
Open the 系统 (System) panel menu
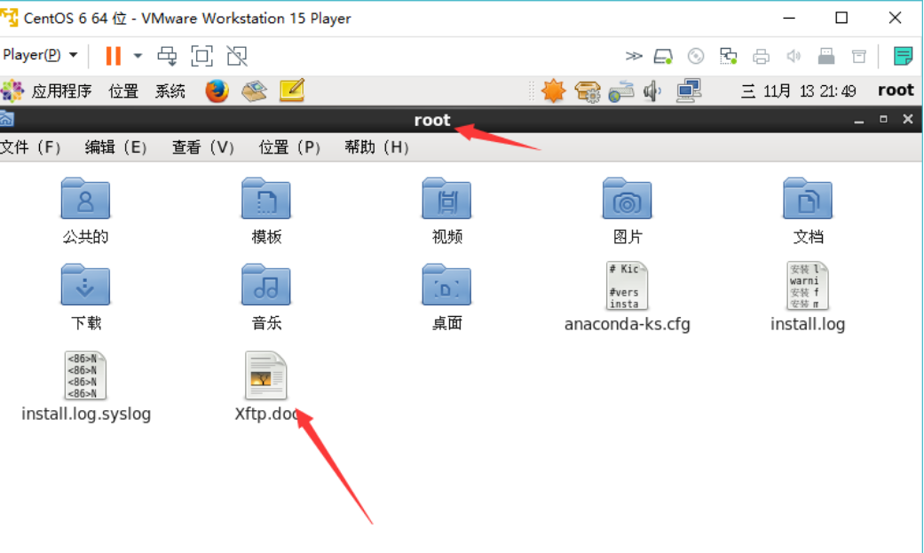[x=170, y=91]
